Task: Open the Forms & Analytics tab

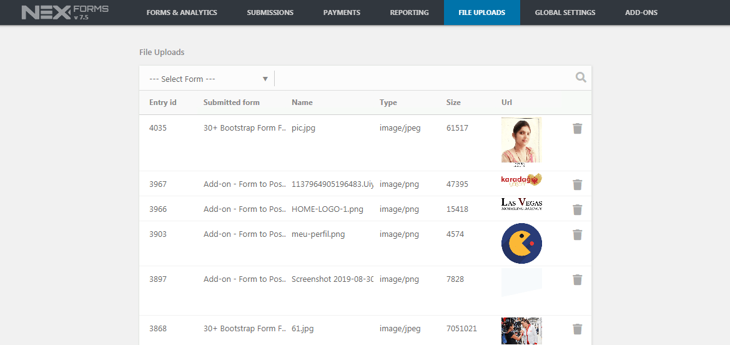Action: click(x=182, y=12)
